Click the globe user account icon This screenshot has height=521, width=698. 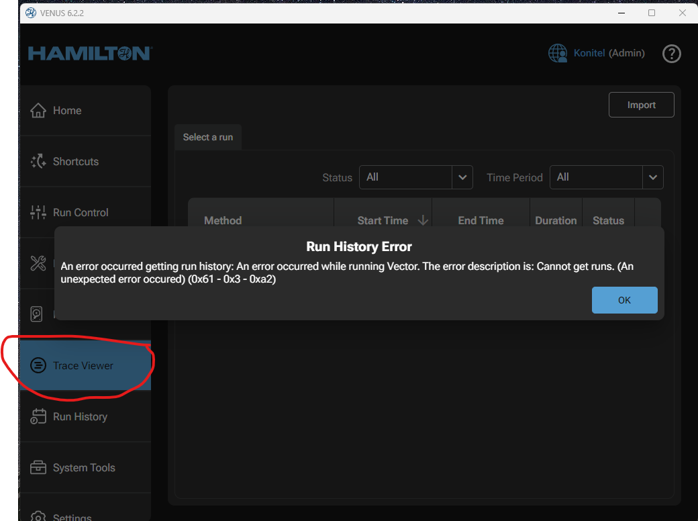tap(558, 54)
